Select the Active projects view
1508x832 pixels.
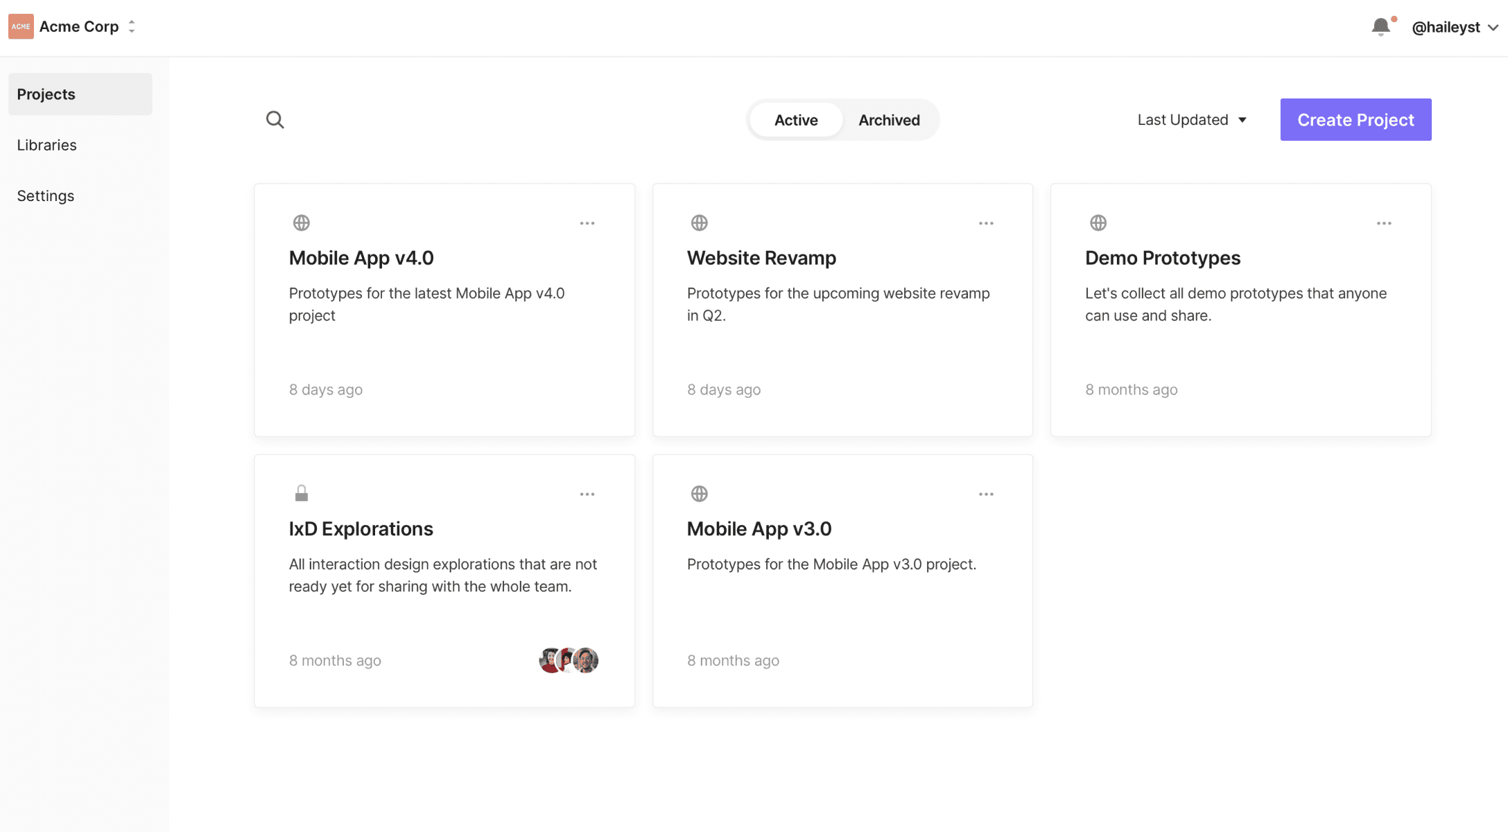796,120
